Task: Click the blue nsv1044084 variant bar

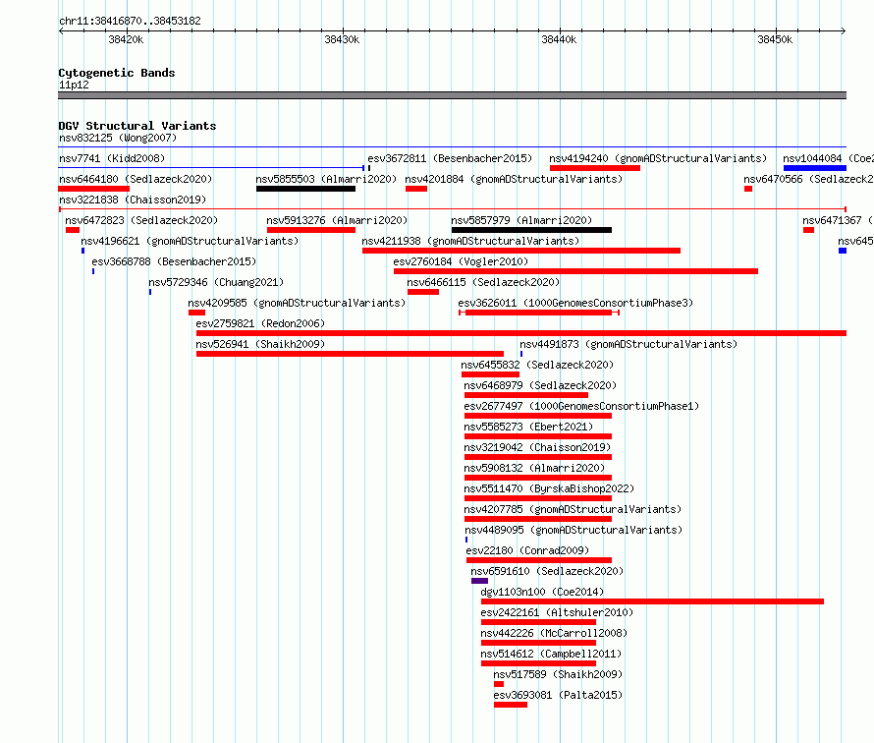Action: coord(814,168)
